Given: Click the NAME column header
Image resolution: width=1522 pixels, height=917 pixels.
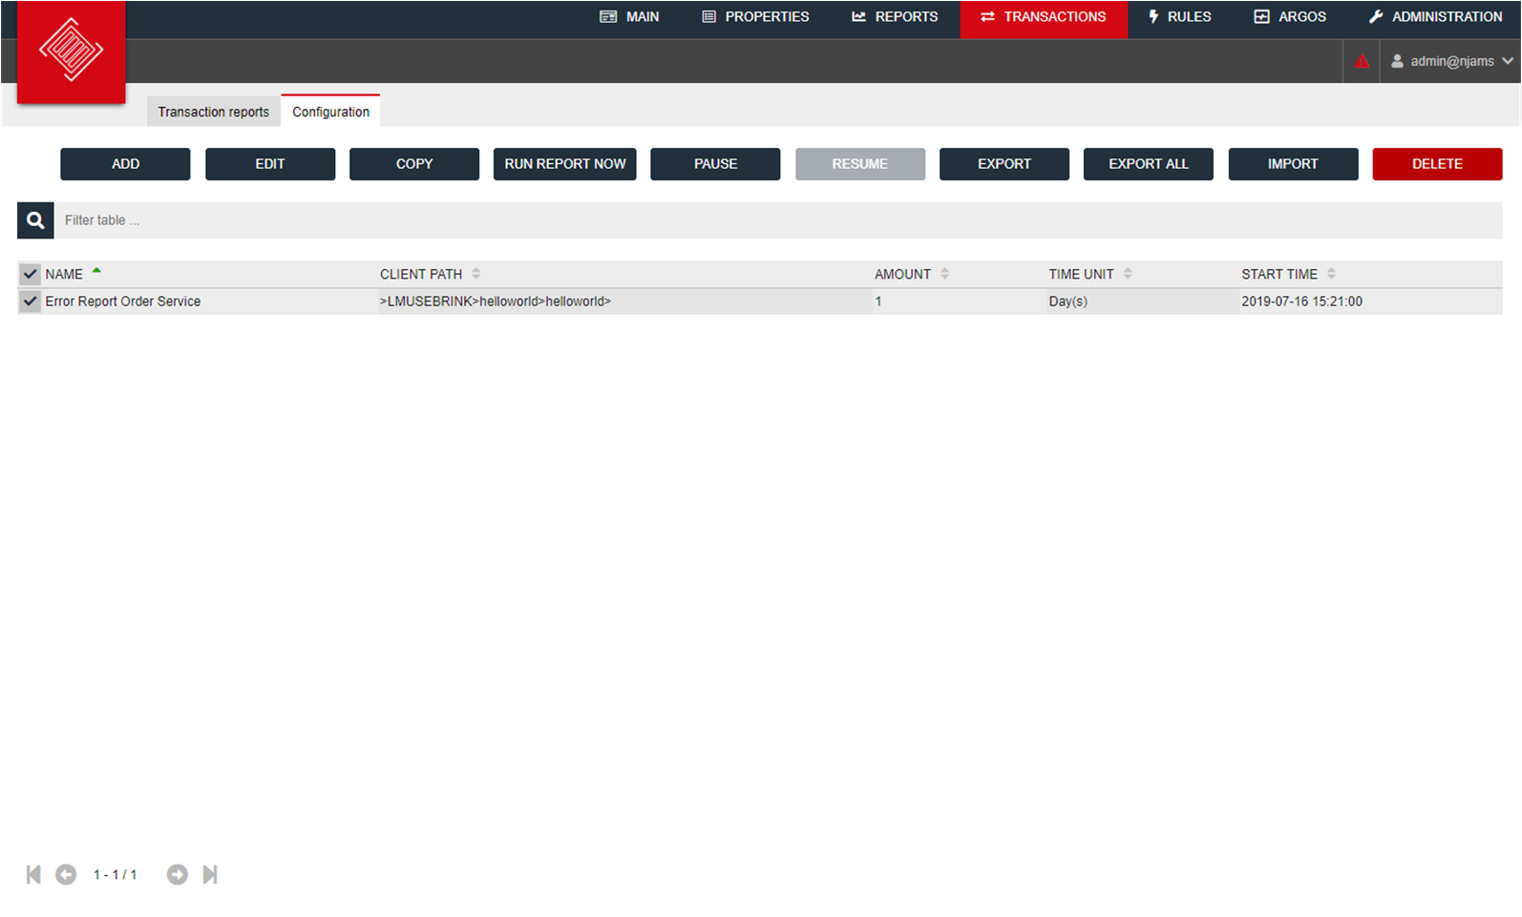Looking at the screenshot, I should [64, 275].
